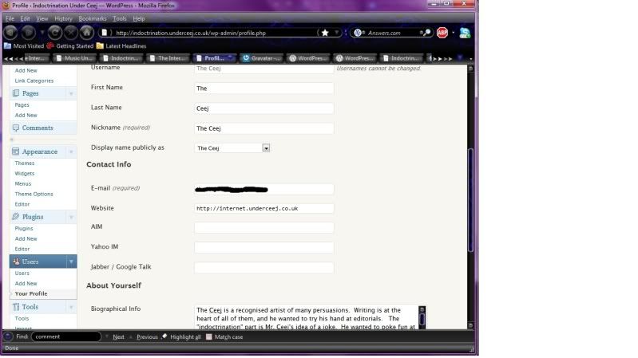Image resolution: width=638 pixels, height=358 pixels.
Task: Close the Find bar with its X icon
Action: click(x=7, y=336)
